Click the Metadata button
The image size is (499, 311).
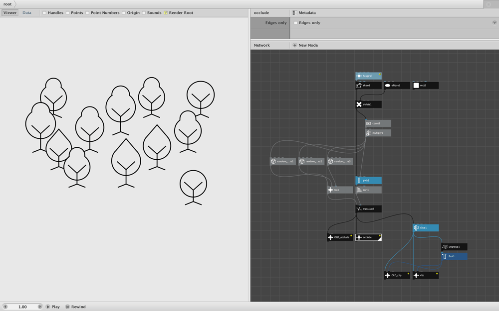click(x=304, y=13)
